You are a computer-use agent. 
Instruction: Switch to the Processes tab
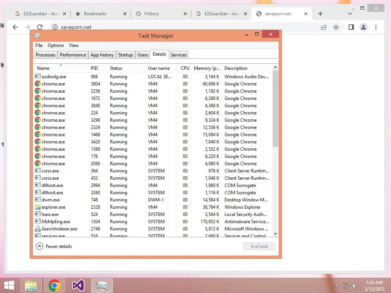tap(46, 55)
